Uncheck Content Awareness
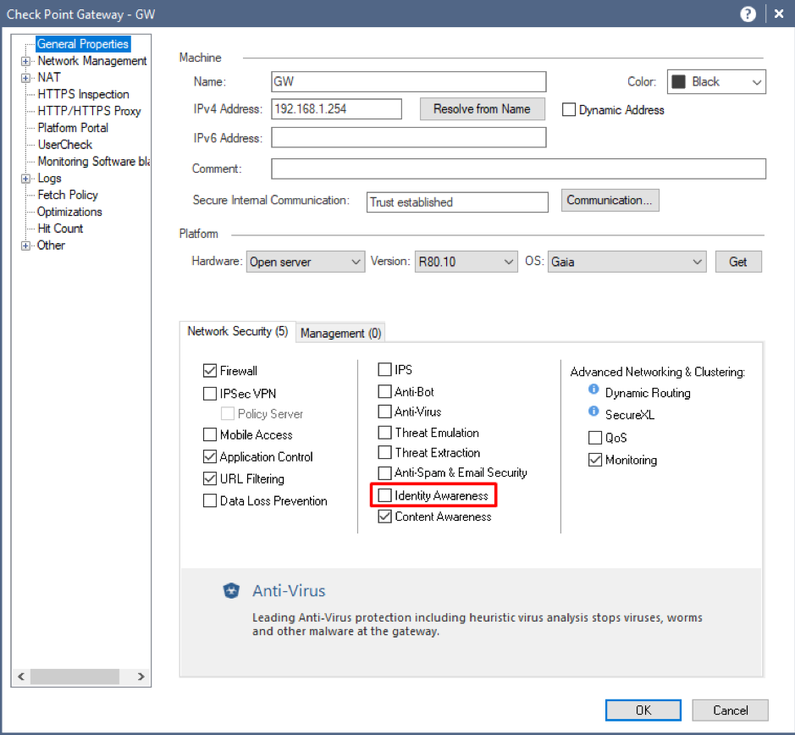 pyautogui.click(x=385, y=517)
